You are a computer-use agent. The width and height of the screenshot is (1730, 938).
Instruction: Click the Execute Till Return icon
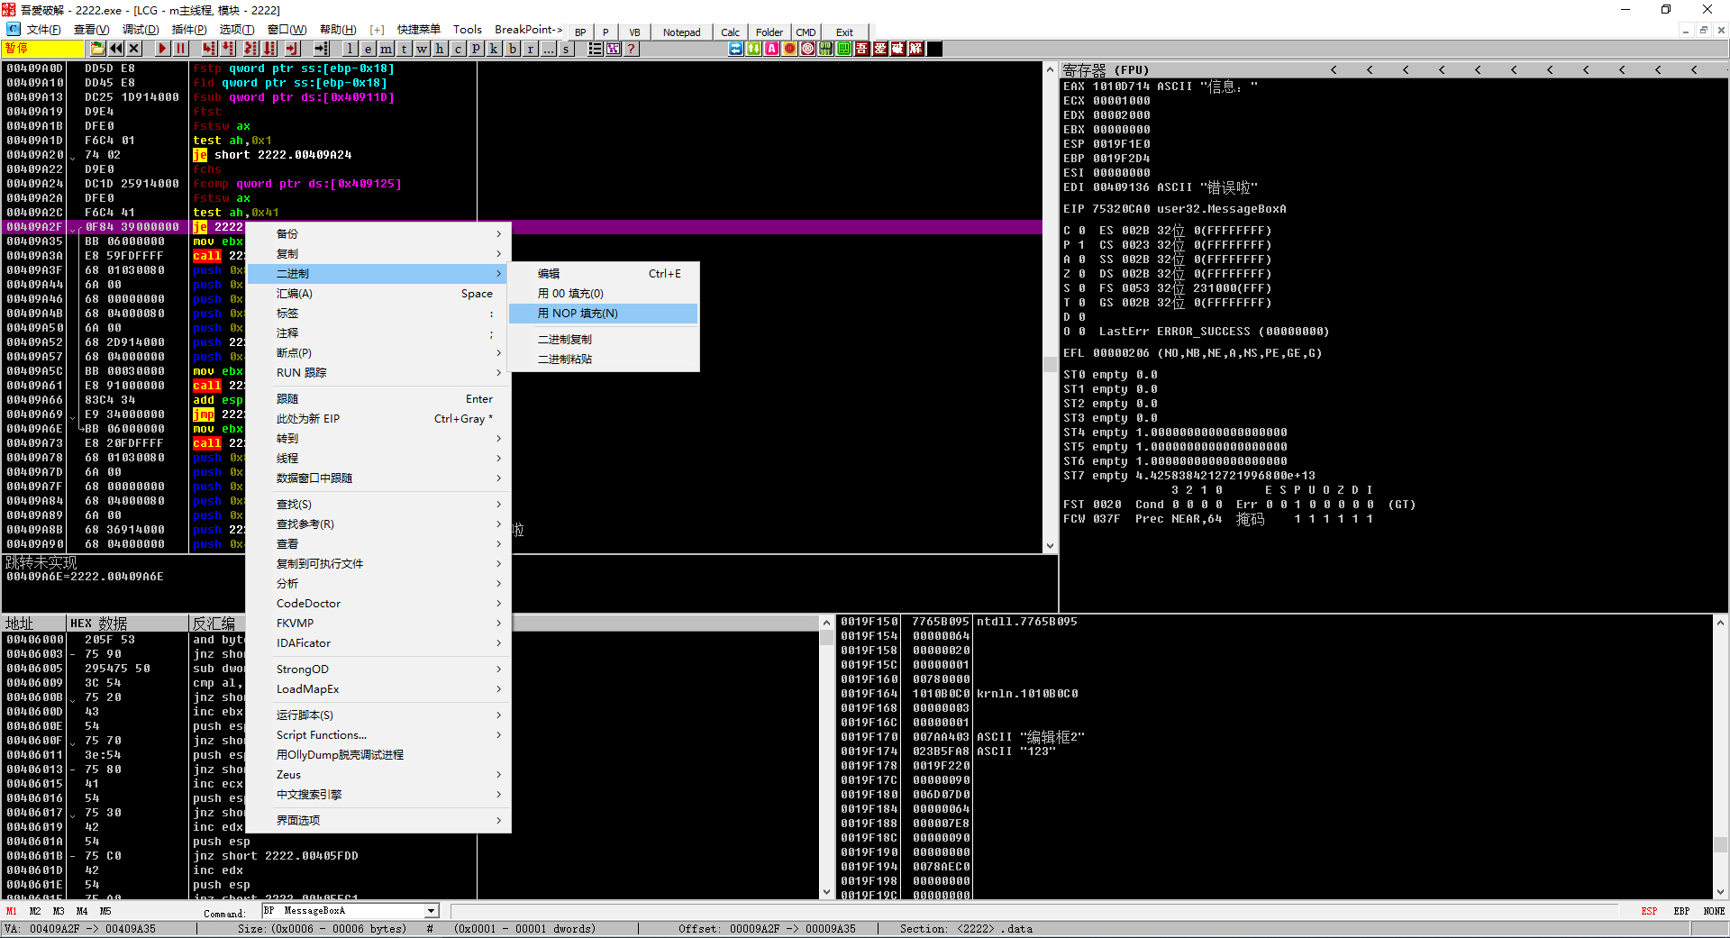click(x=292, y=49)
